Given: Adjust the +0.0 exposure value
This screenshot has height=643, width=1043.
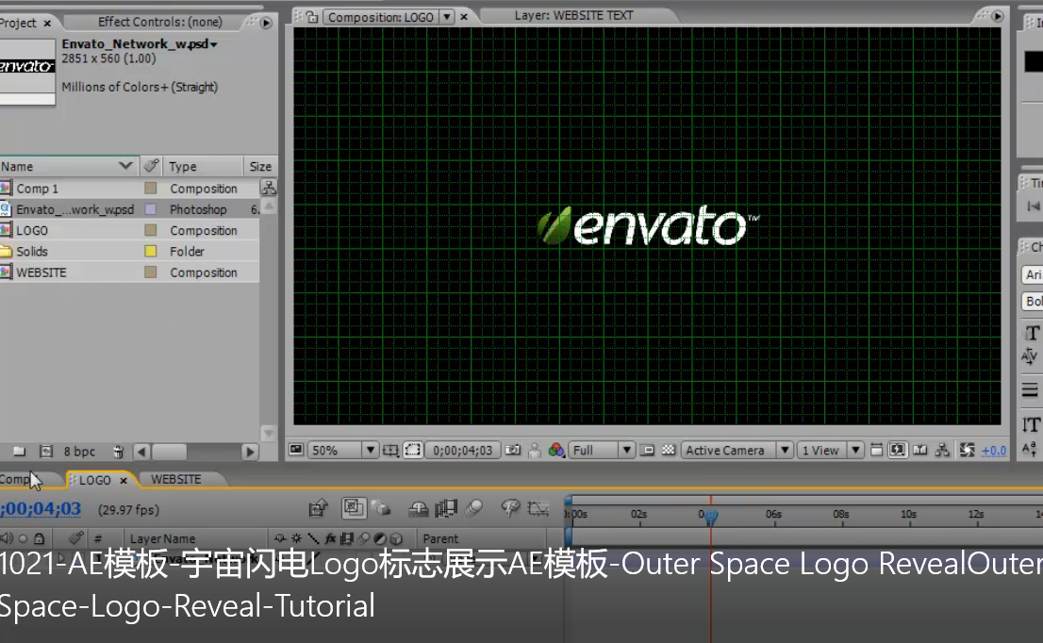Looking at the screenshot, I should [994, 451].
